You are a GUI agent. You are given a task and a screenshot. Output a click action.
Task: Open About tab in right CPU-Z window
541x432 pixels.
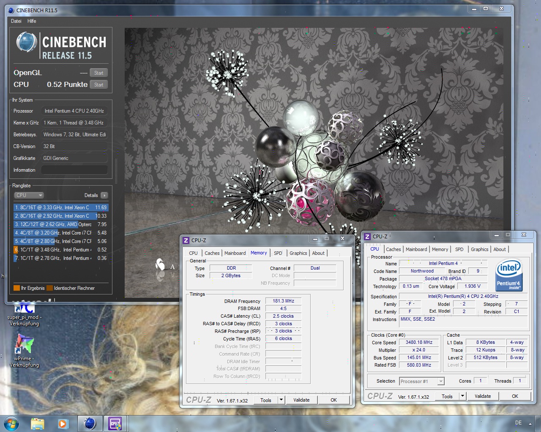point(500,249)
